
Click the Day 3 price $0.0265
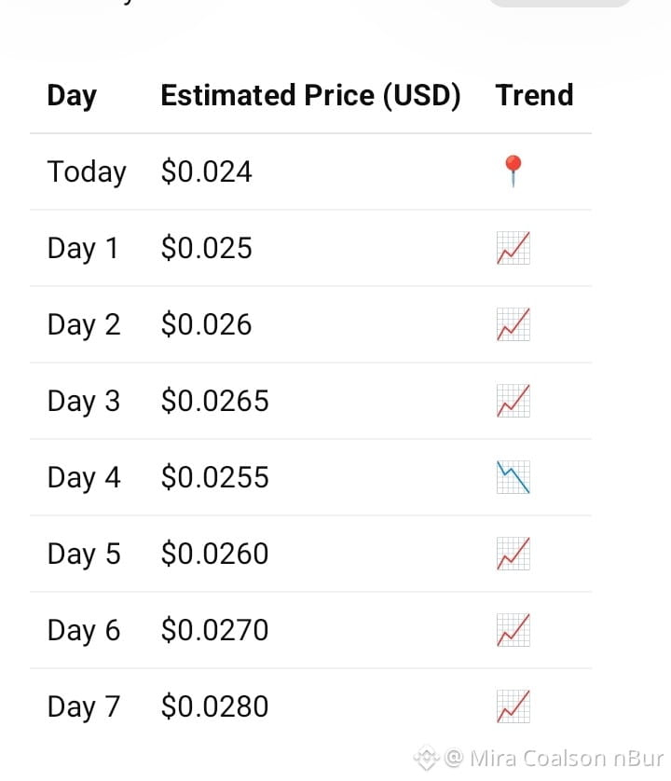[x=214, y=401]
